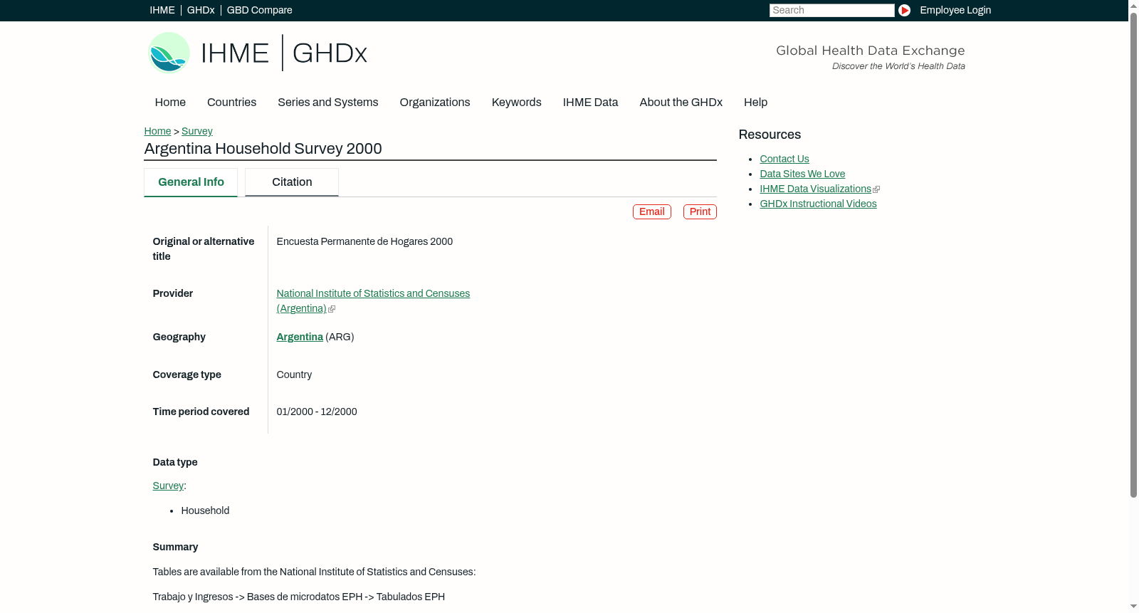The image size is (1139, 613).
Task: Click the GHDx wordmark logo
Action: pyautogui.click(x=330, y=53)
